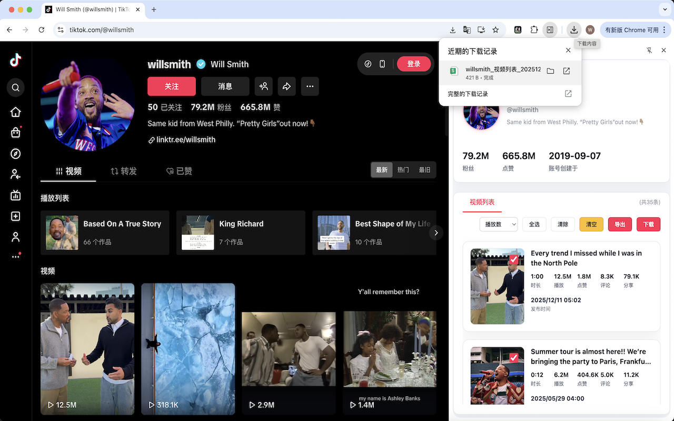674x421 pixels.
Task: Click the 全选 select-all button
Action: tap(534, 224)
